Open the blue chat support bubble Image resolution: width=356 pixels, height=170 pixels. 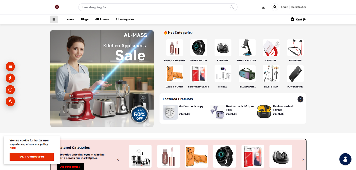tap(345, 159)
